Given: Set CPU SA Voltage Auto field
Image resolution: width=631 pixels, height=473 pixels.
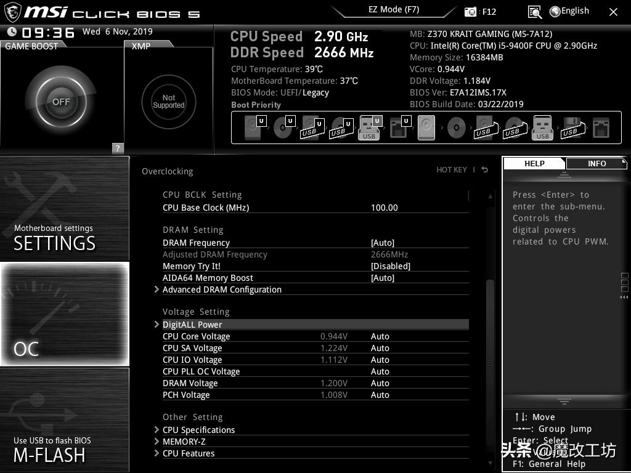Looking at the screenshot, I should (x=380, y=349).
